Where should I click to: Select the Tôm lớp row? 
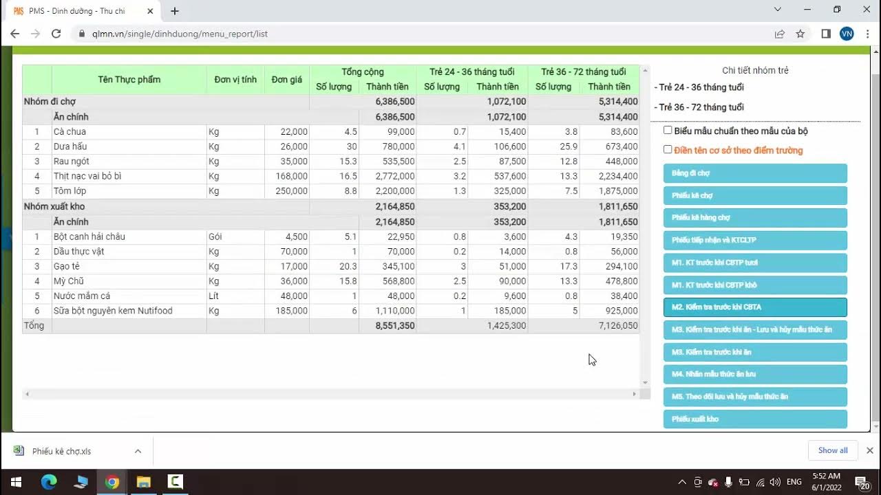point(330,191)
